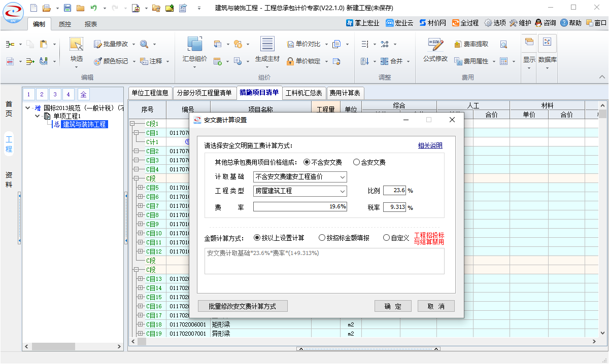
Task: Click the 生成主材 icon
Action: click(x=267, y=45)
